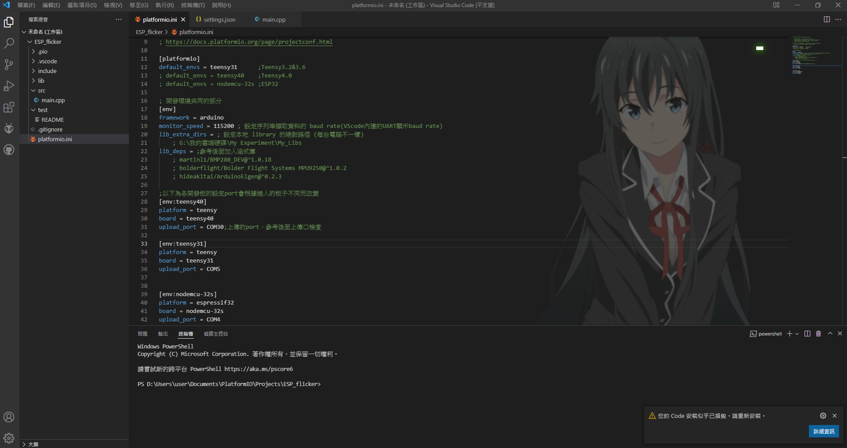Open .gitignore in the file tree
This screenshot has height=448, width=847.
[74, 129]
